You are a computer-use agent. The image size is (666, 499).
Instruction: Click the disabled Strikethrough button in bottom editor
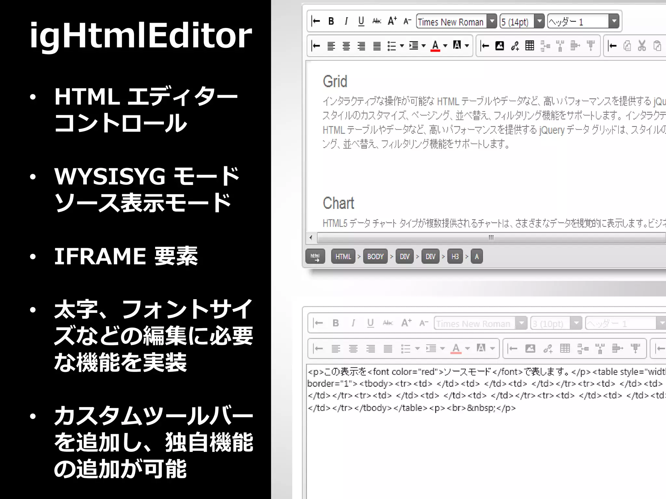click(x=388, y=323)
